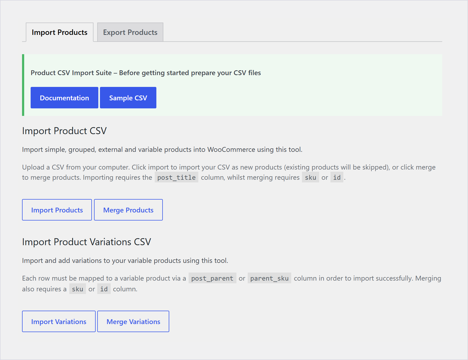Open the Export Products tab
This screenshot has width=468, height=360.
130,32
